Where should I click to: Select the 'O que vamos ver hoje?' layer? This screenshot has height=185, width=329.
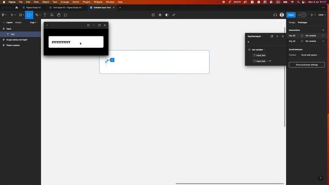pyautogui.click(x=21, y=40)
